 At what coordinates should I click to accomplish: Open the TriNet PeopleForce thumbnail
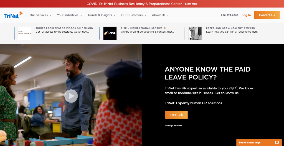(25, 33)
